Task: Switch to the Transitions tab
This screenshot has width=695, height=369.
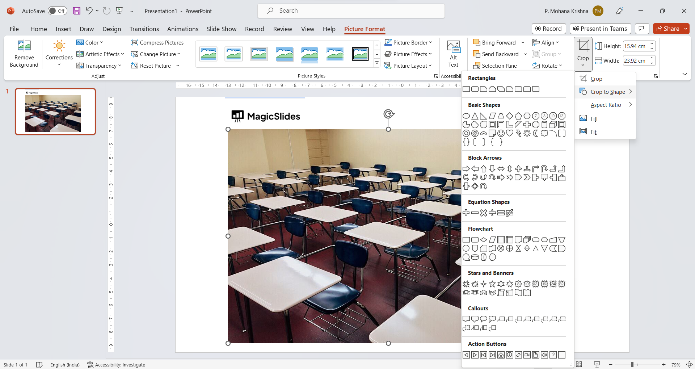Action: coord(144,29)
